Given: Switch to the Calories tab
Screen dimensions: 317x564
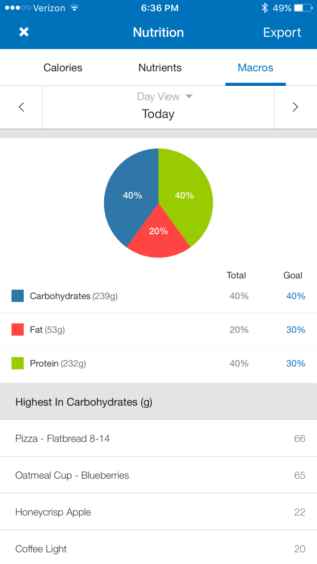Looking at the screenshot, I should 63,68.
